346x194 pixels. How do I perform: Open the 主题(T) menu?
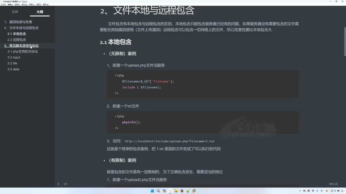38,5
